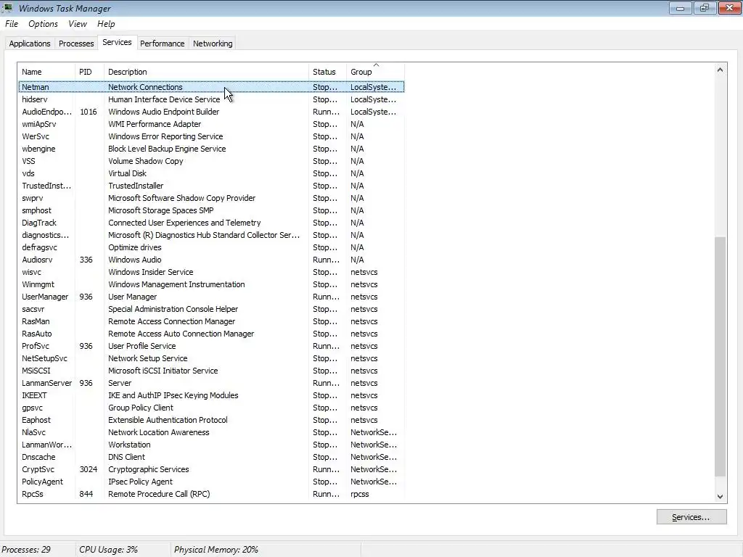Select the DiagTrack service row
Viewport: 743px width, 557px height.
pyautogui.click(x=211, y=223)
